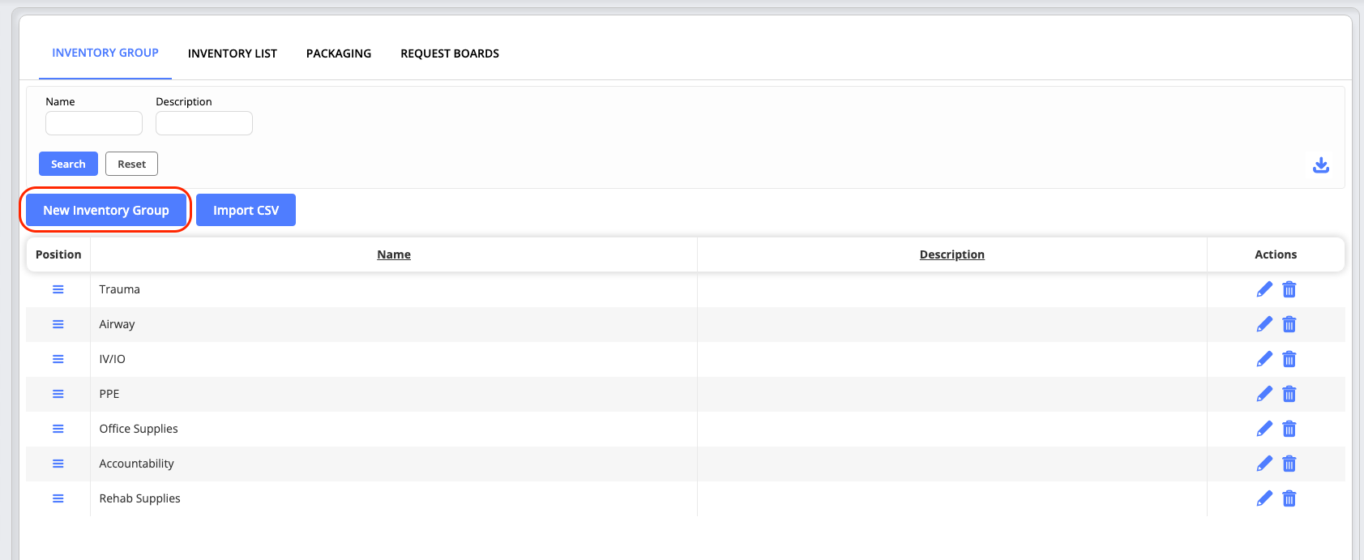Edit the Trauma inventory group
1364x560 pixels.
pyautogui.click(x=1264, y=289)
